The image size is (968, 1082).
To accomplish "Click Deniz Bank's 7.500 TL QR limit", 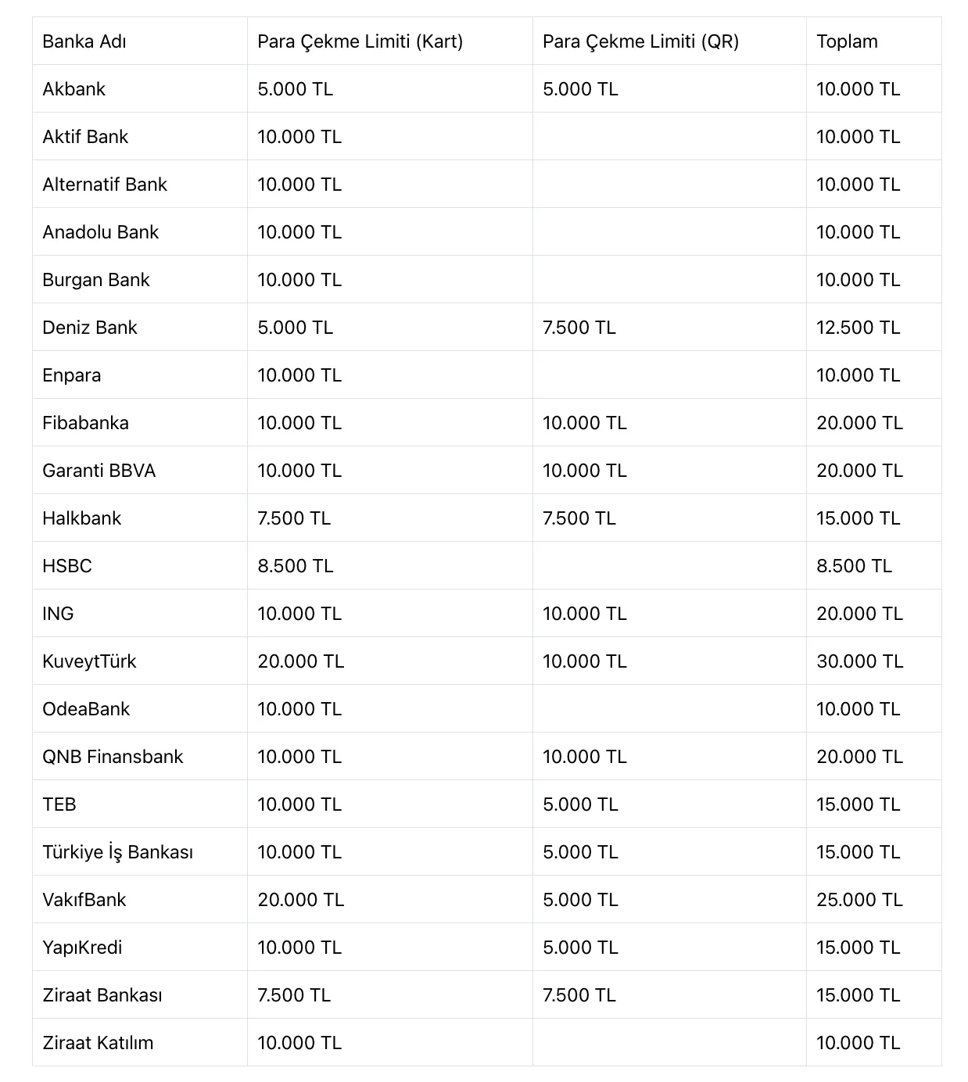I will tap(579, 328).
